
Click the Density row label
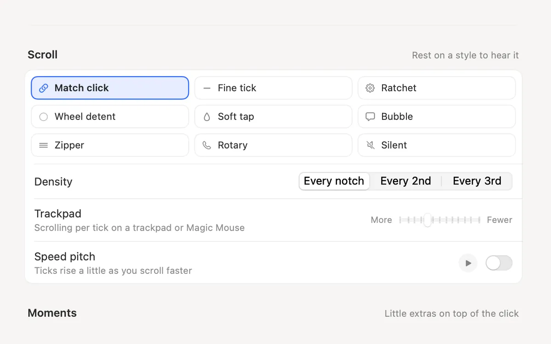[53, 182]
